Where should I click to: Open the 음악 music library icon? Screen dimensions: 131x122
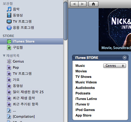pyautogui.click(x=9, y=9)
